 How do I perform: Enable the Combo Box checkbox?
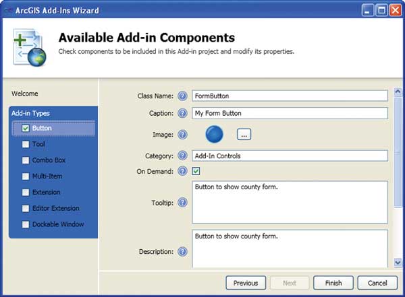[x=26, y=160]
